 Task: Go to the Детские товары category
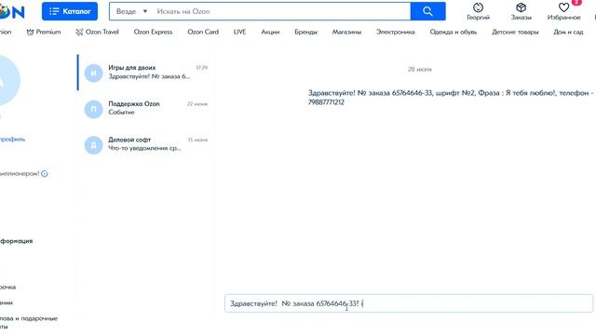(515, 32)
